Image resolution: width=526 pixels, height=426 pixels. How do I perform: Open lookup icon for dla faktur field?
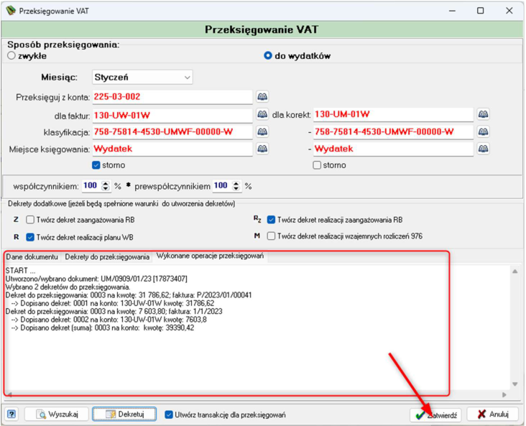coord(262,114)
